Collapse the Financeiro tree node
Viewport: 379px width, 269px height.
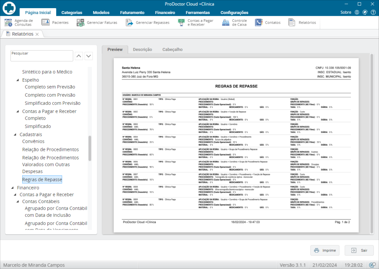[x=12, y=188]
